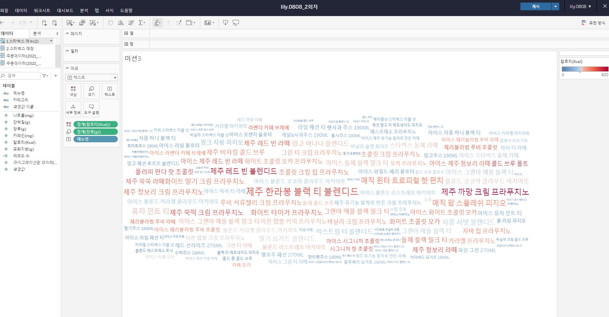Viewport: 609px width, 317px height.
Task: Select the 카페인(mg) field
Action: (23, 136)
